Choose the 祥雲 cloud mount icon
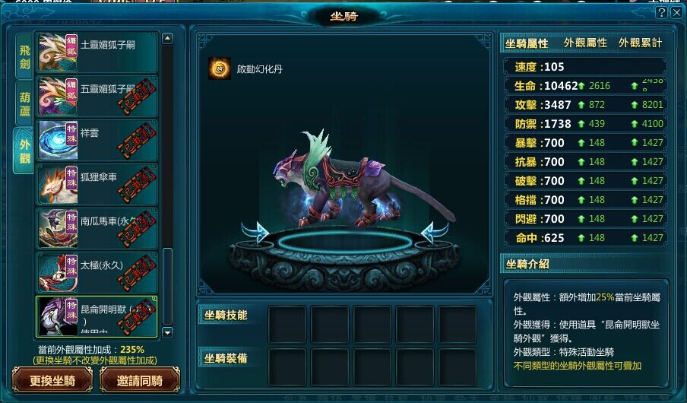687x403 pixels. pos(58,141)
